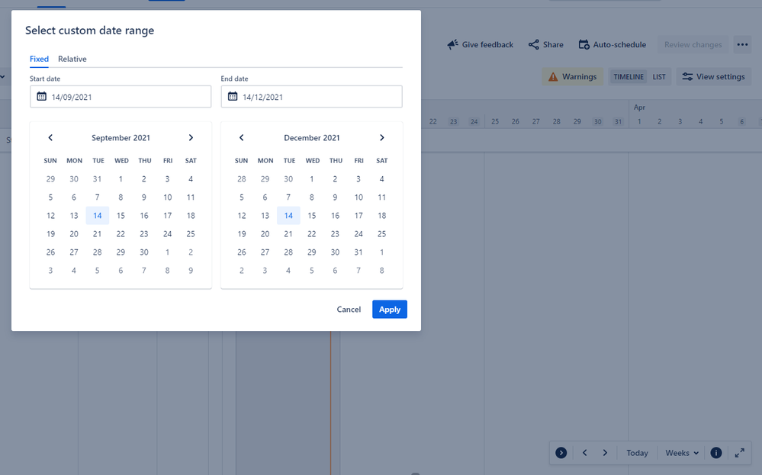Go to next month in December calendar
Image resolution: width=762 pixels, height=475 pixels.
(x=382, y=138)
